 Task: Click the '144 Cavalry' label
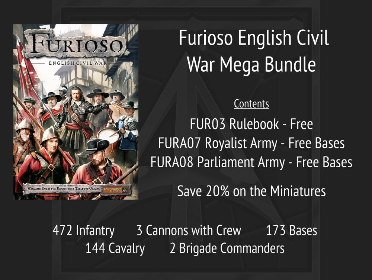tap(115, 248)
